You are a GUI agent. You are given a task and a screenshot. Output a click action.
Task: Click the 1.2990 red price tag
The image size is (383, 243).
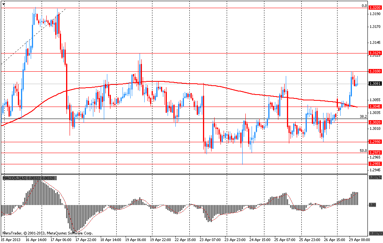[x=375, y=142]
